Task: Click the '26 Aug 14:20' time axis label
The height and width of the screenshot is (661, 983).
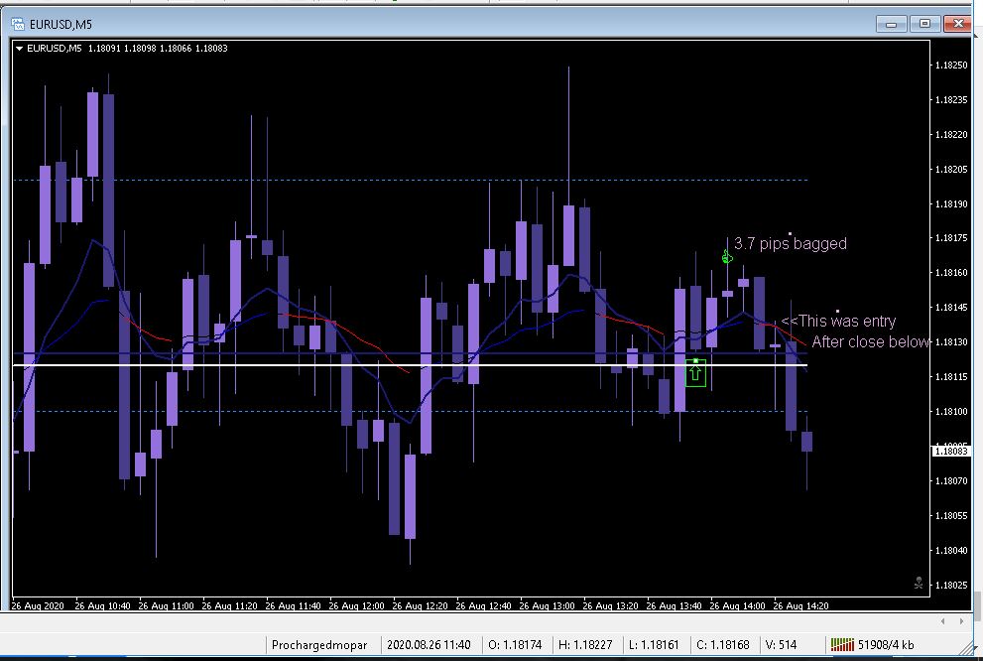Action: 800,605
